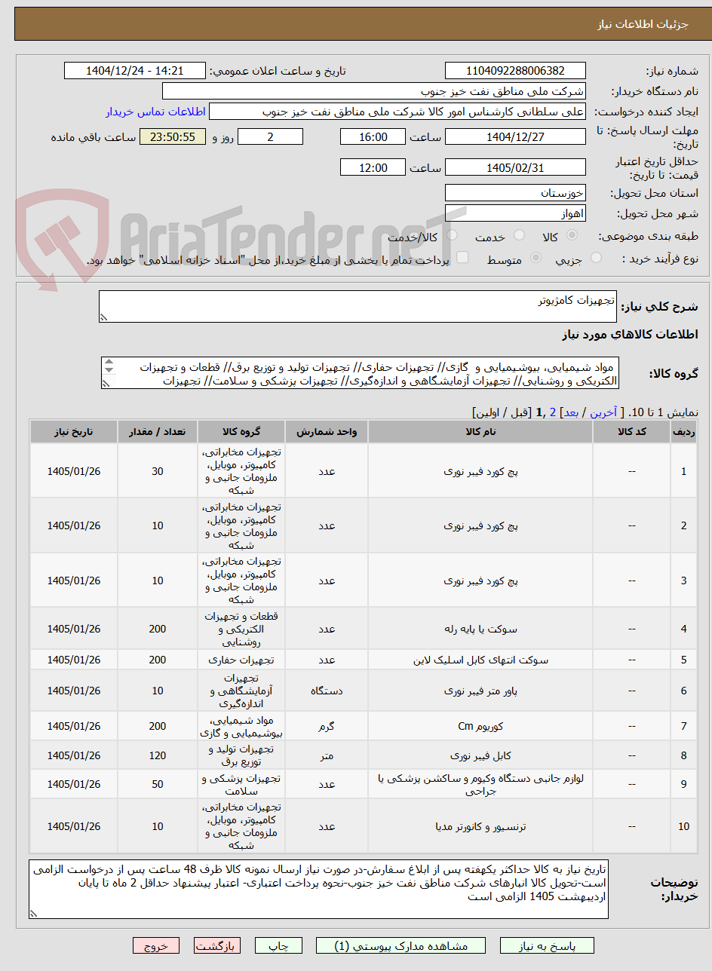This screenshot has width=712, height=971.
Task: Click تجهیزات پزشکی و سلامت group cell
Action: [x=241, y=784]
